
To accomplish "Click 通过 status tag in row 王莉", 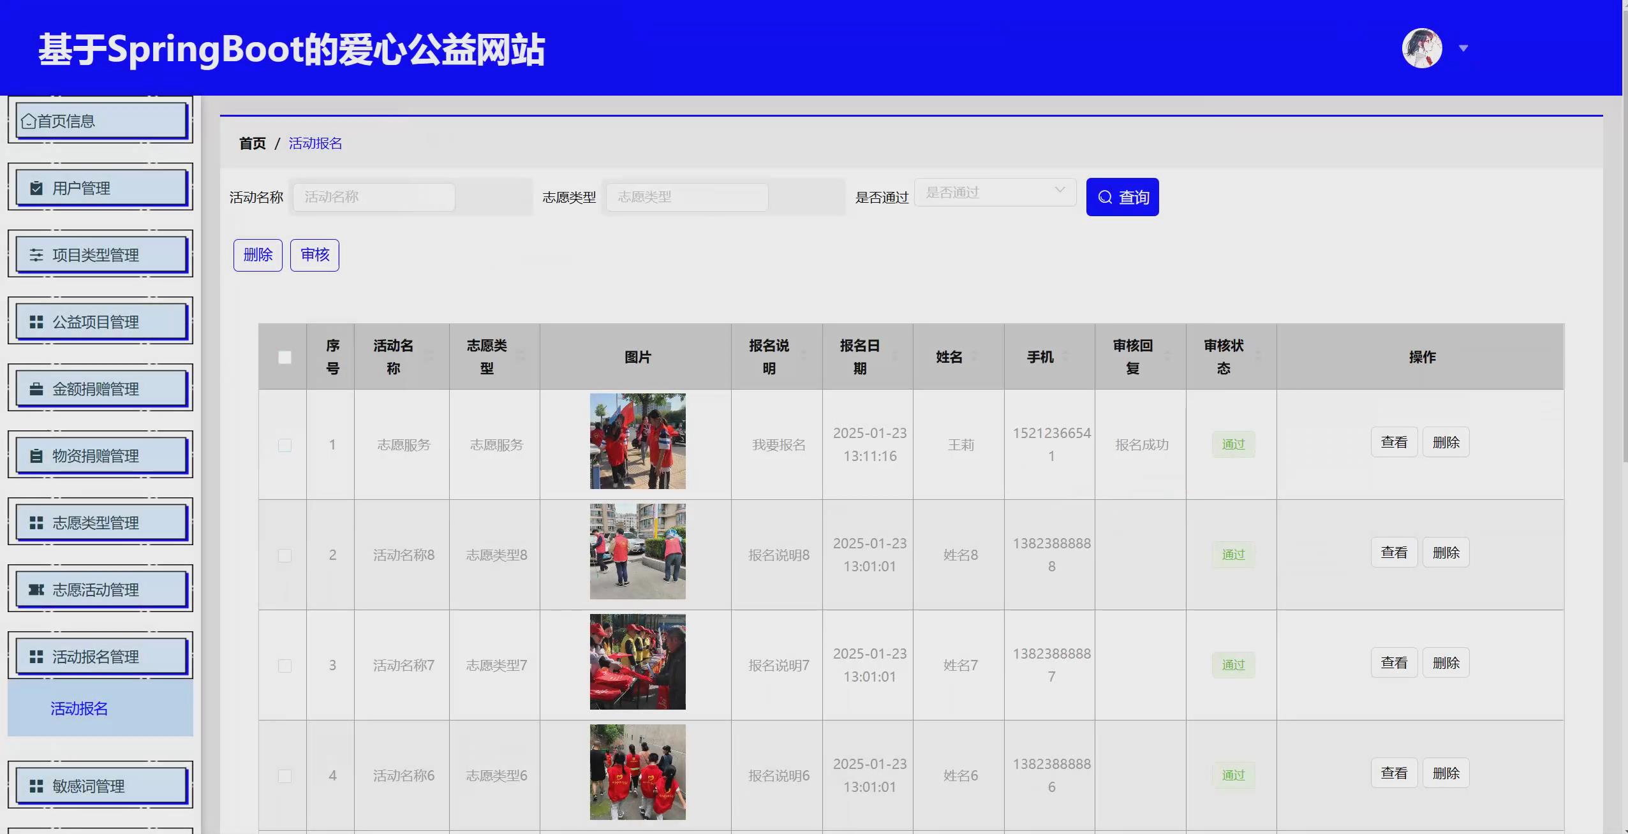I will [x=1233, y=444].
